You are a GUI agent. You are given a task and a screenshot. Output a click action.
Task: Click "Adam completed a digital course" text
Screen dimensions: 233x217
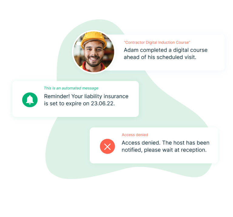click(x=166, y=50)
